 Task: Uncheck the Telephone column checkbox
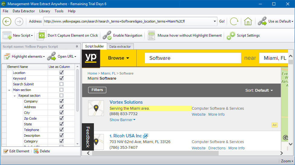point(61,130)
